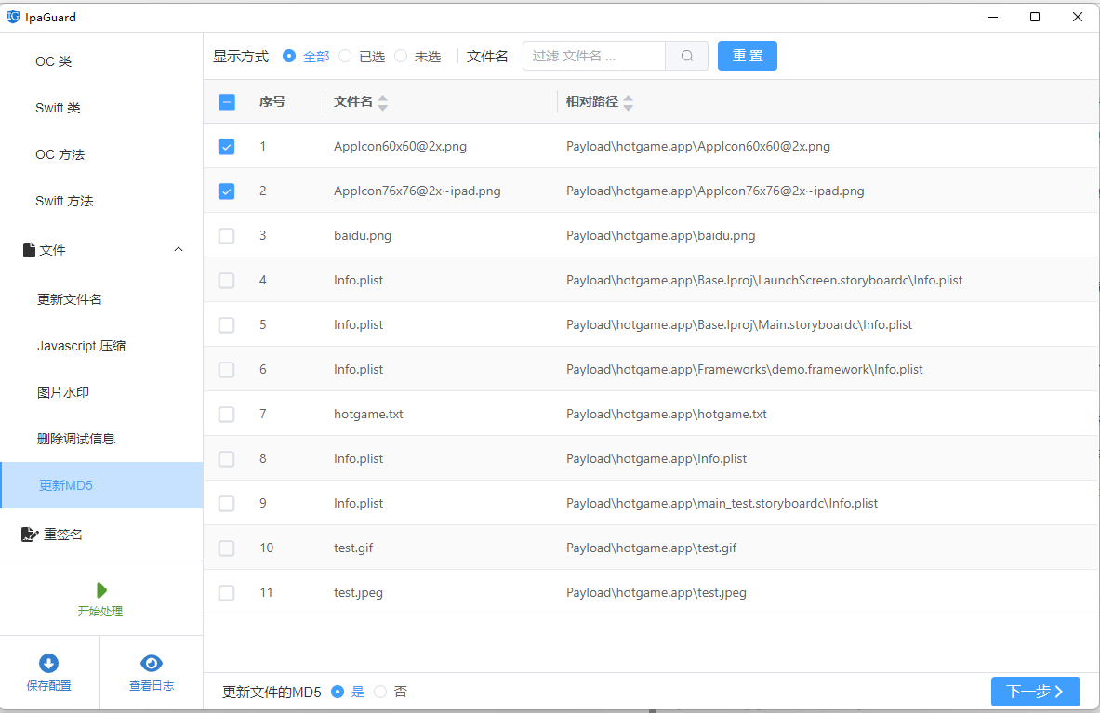
Task: Toggle the select-all header checkbox
Action: 227,102
